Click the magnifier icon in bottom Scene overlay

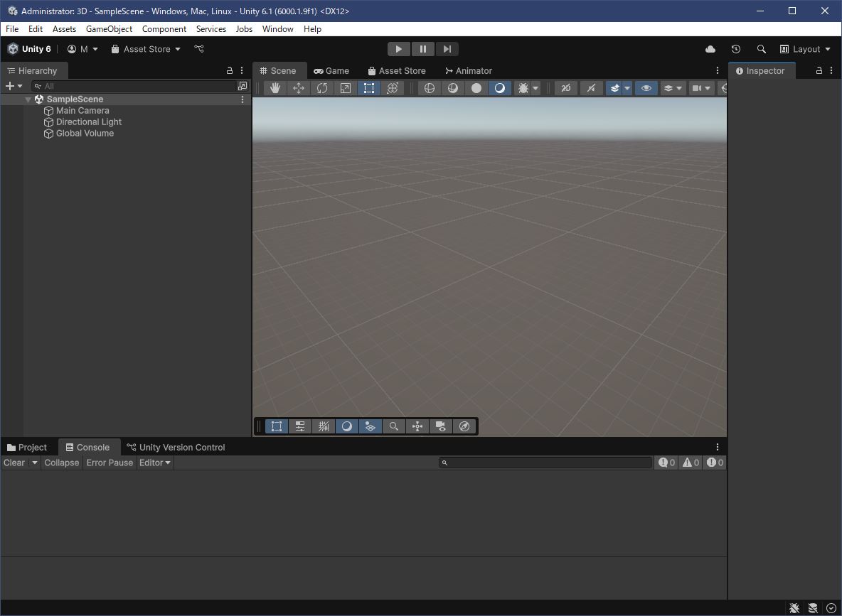tap(393, 426)
